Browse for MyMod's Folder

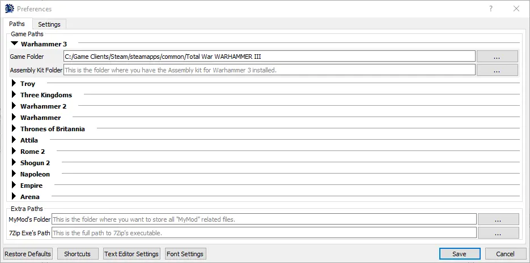click(x=498, y=219)
